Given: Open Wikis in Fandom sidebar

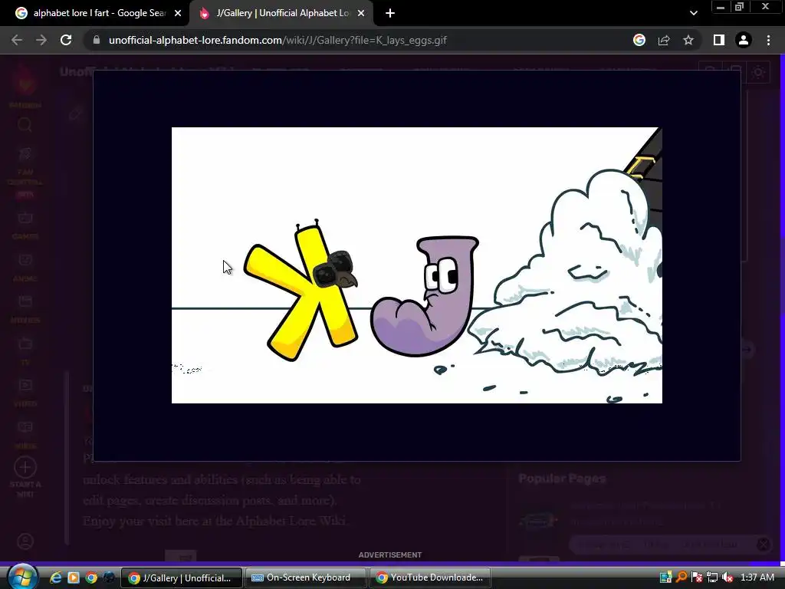Looking at the screenshot, I should tap(25, 435).
